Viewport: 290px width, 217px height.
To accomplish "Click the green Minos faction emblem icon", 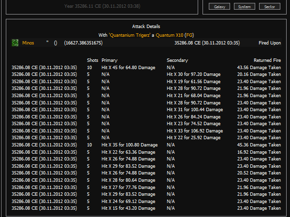I will pos(15,43).
